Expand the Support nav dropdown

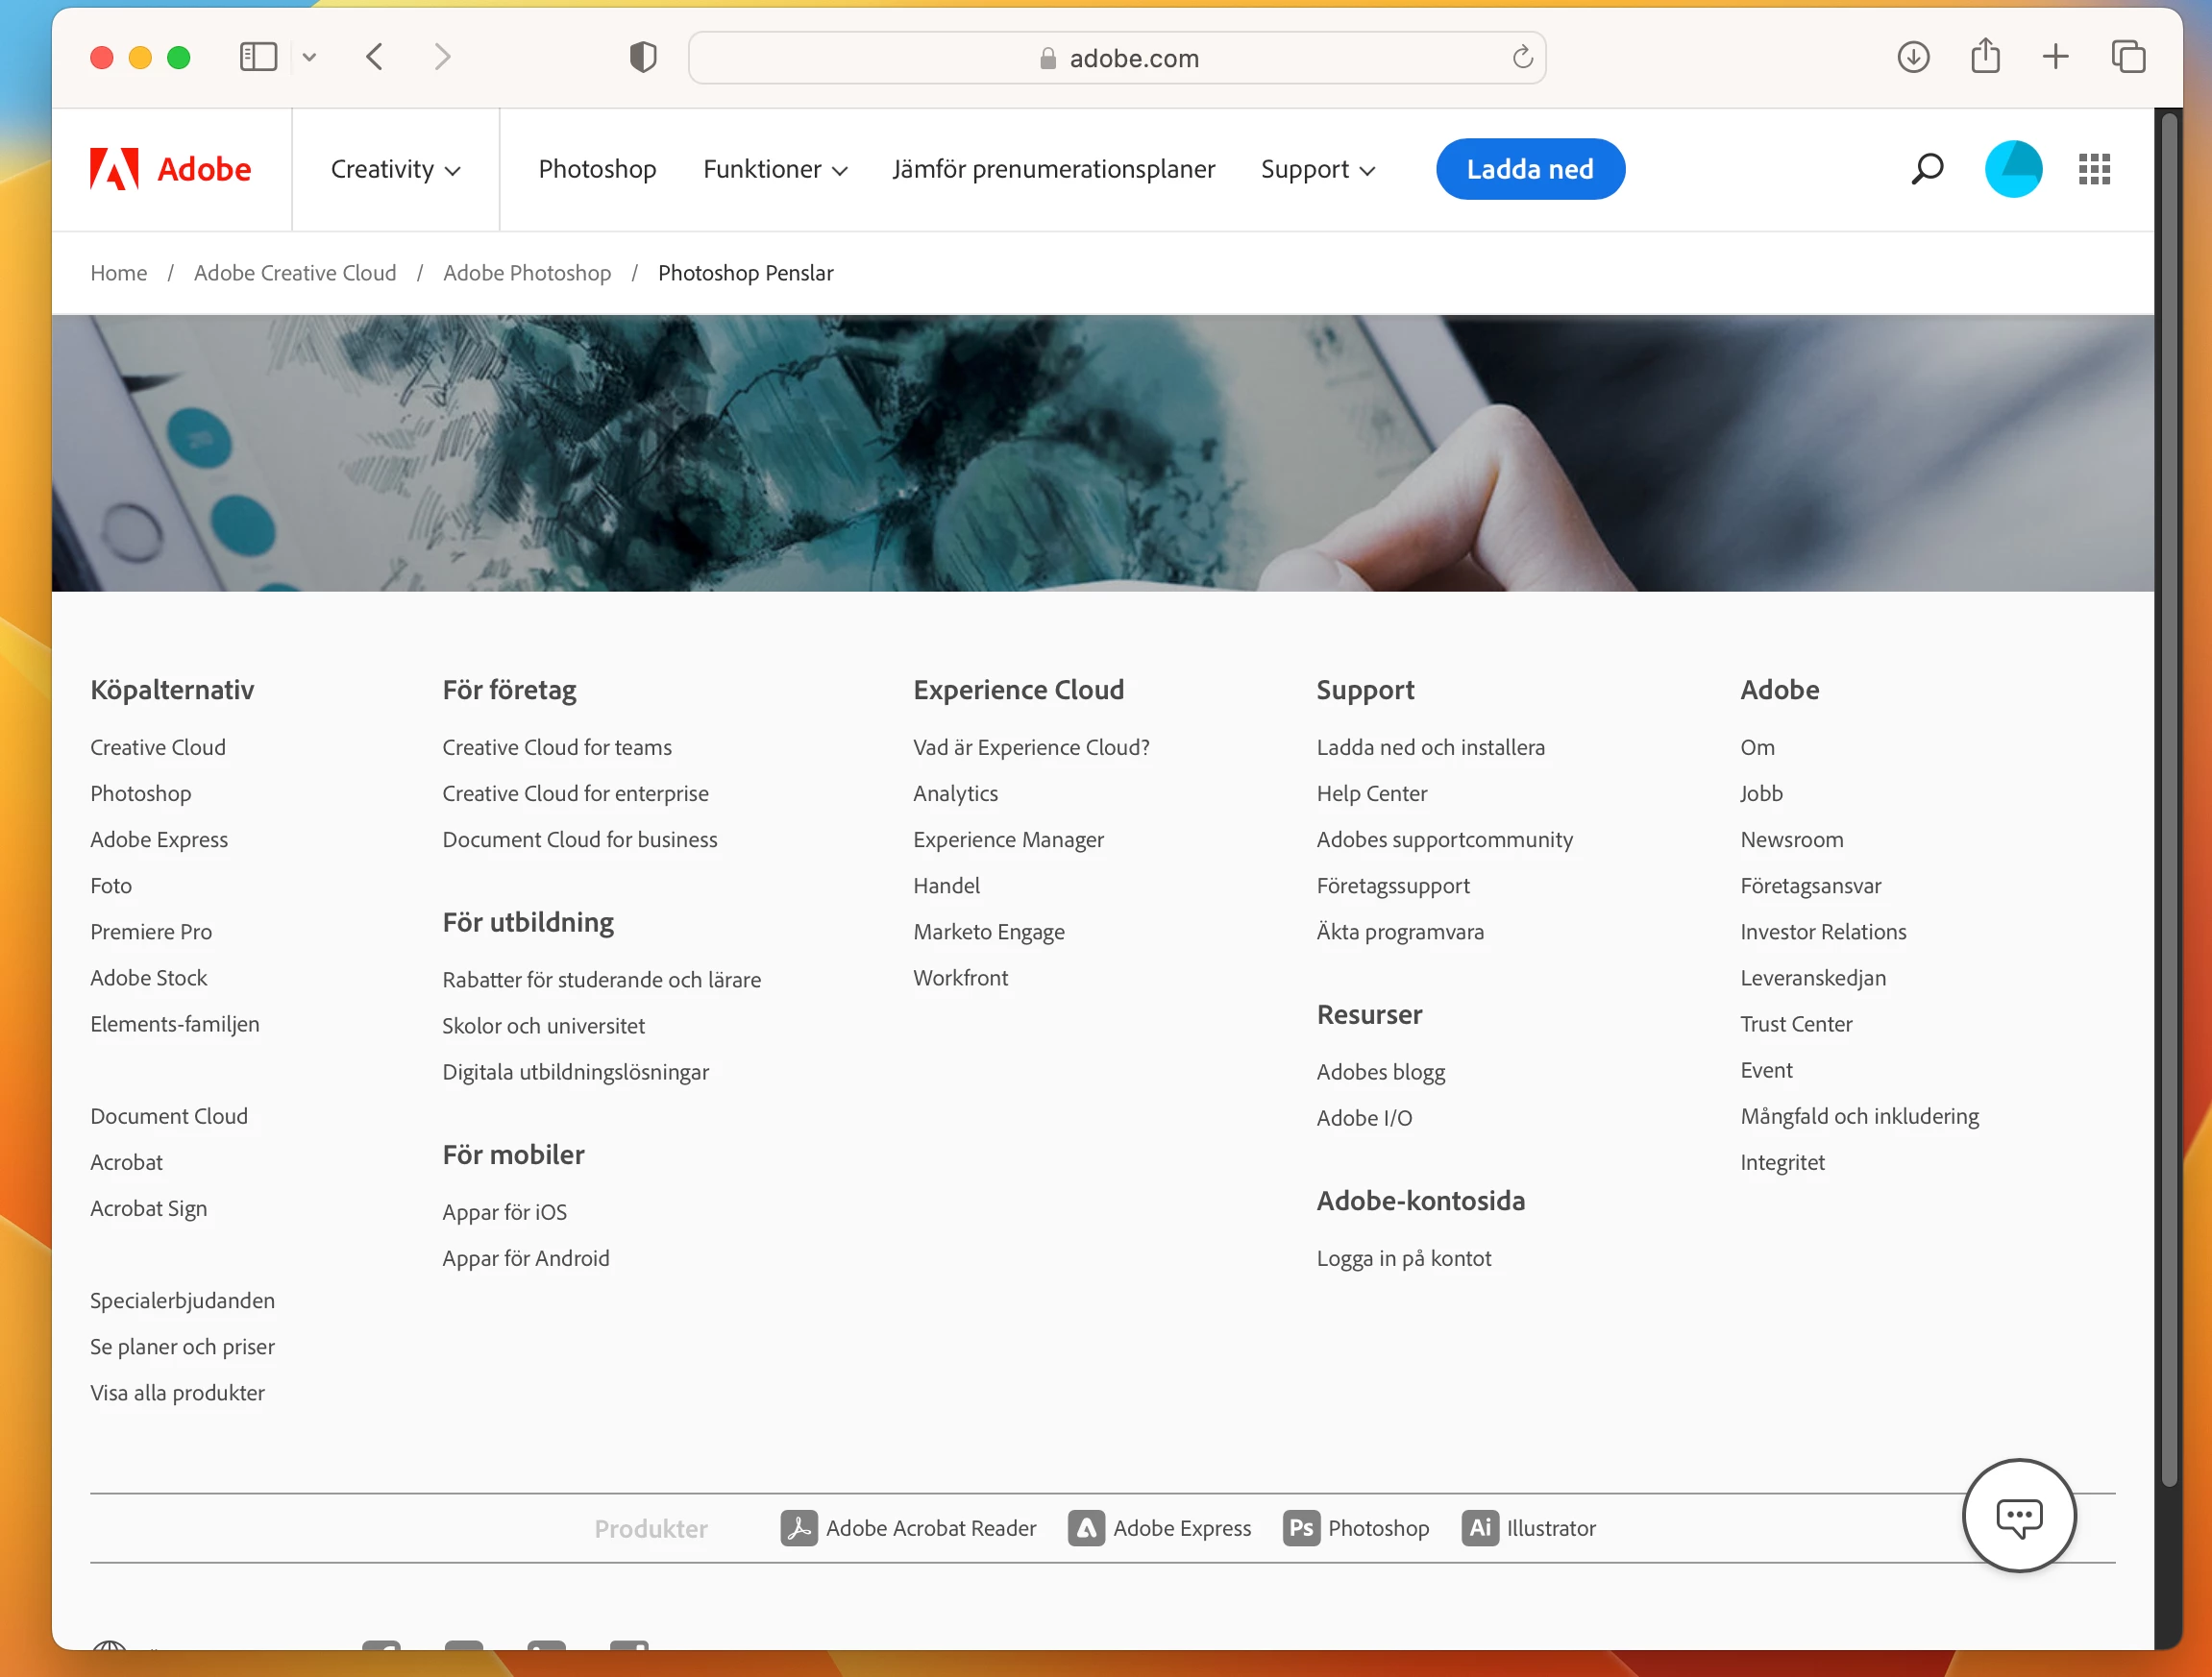[x=1317, y=169]
